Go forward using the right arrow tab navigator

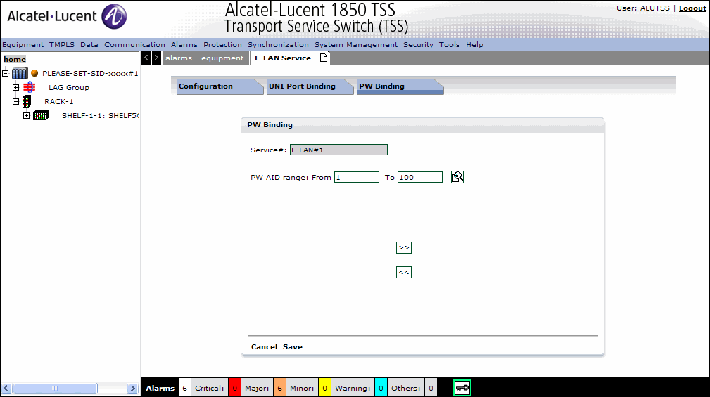point(156,58)
